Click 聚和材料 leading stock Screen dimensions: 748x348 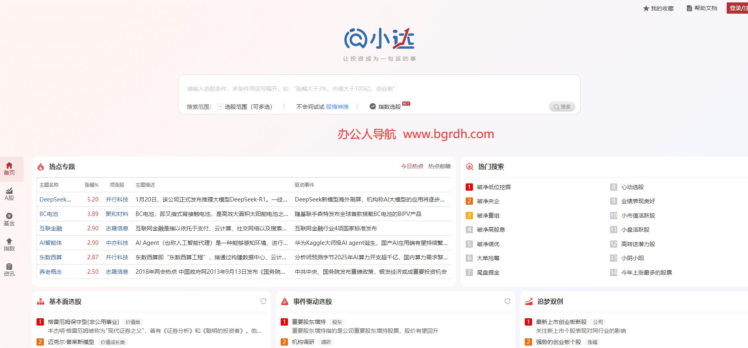coord(117,214)
